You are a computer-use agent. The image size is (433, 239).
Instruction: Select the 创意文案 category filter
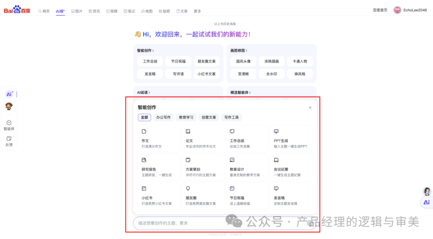(209, 117)
